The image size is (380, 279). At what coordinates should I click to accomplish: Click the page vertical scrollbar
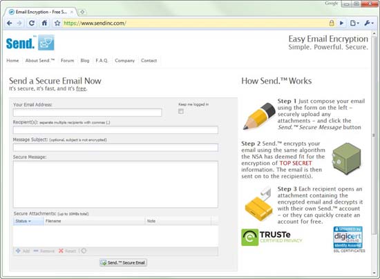374,135
